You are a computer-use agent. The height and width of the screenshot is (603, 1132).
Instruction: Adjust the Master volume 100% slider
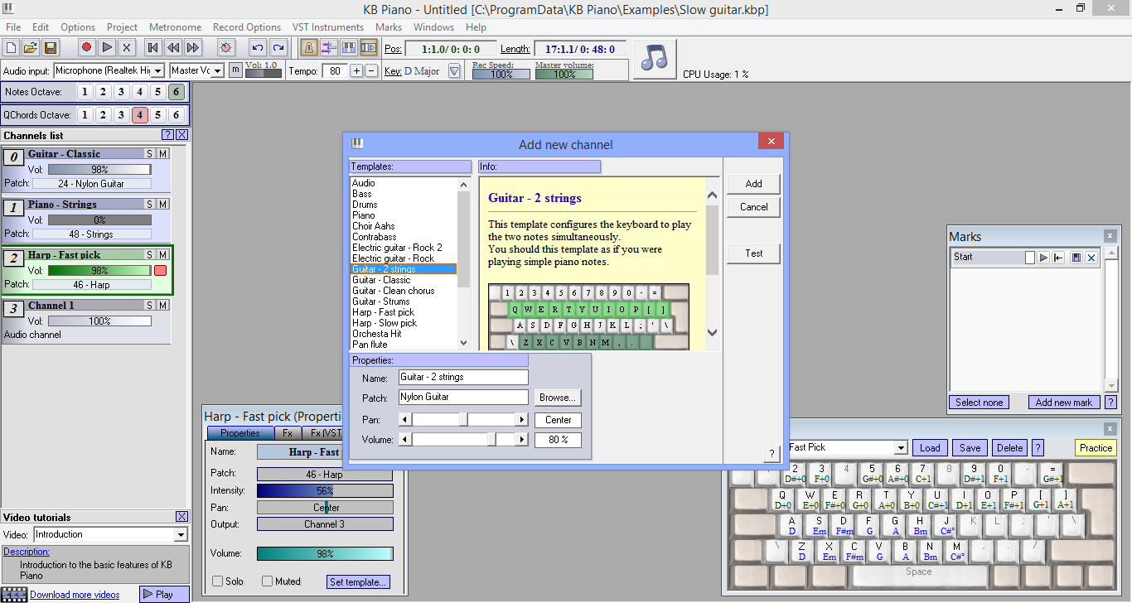point(564,75)
